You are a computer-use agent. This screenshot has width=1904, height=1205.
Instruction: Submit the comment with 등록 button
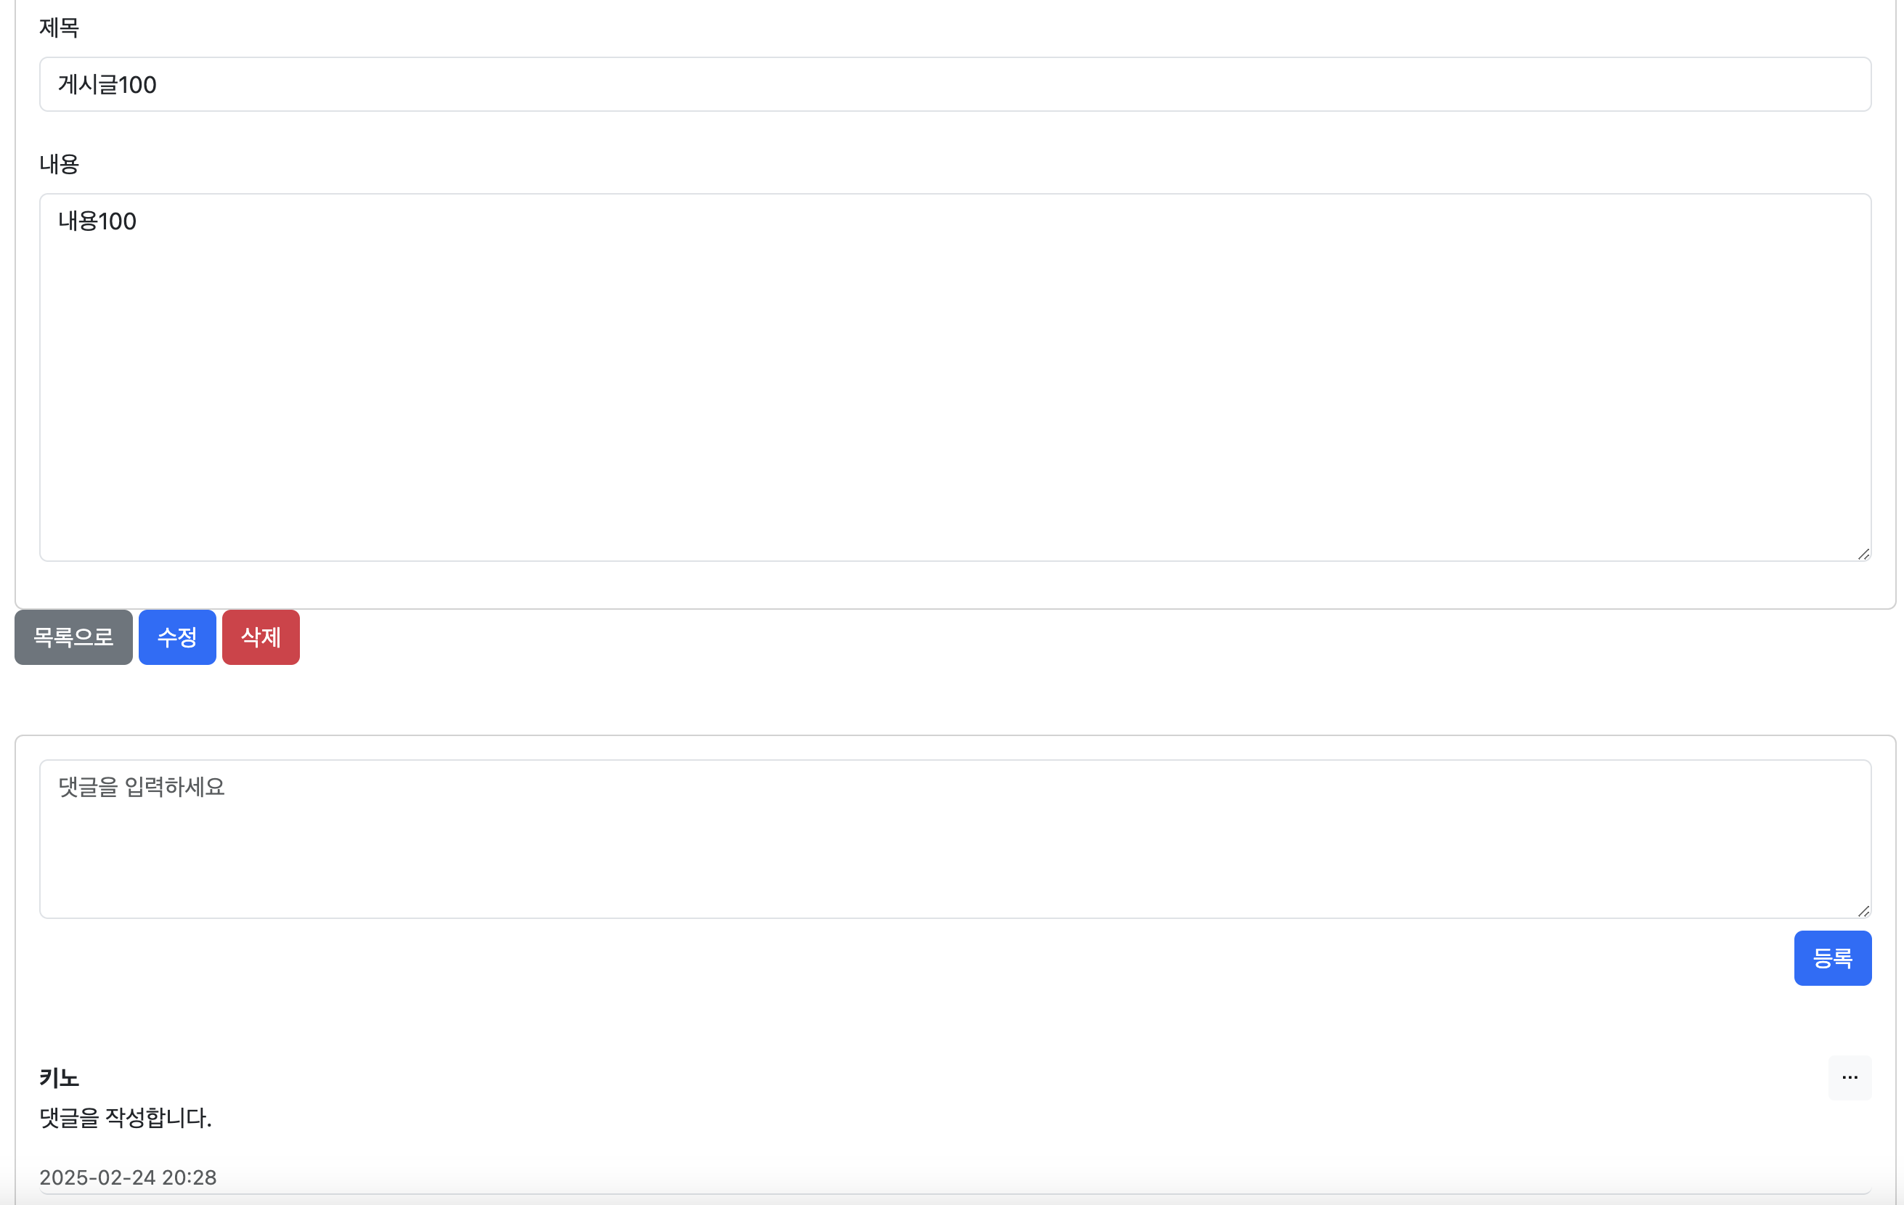pyautogui.click(x=1833, y=957)
